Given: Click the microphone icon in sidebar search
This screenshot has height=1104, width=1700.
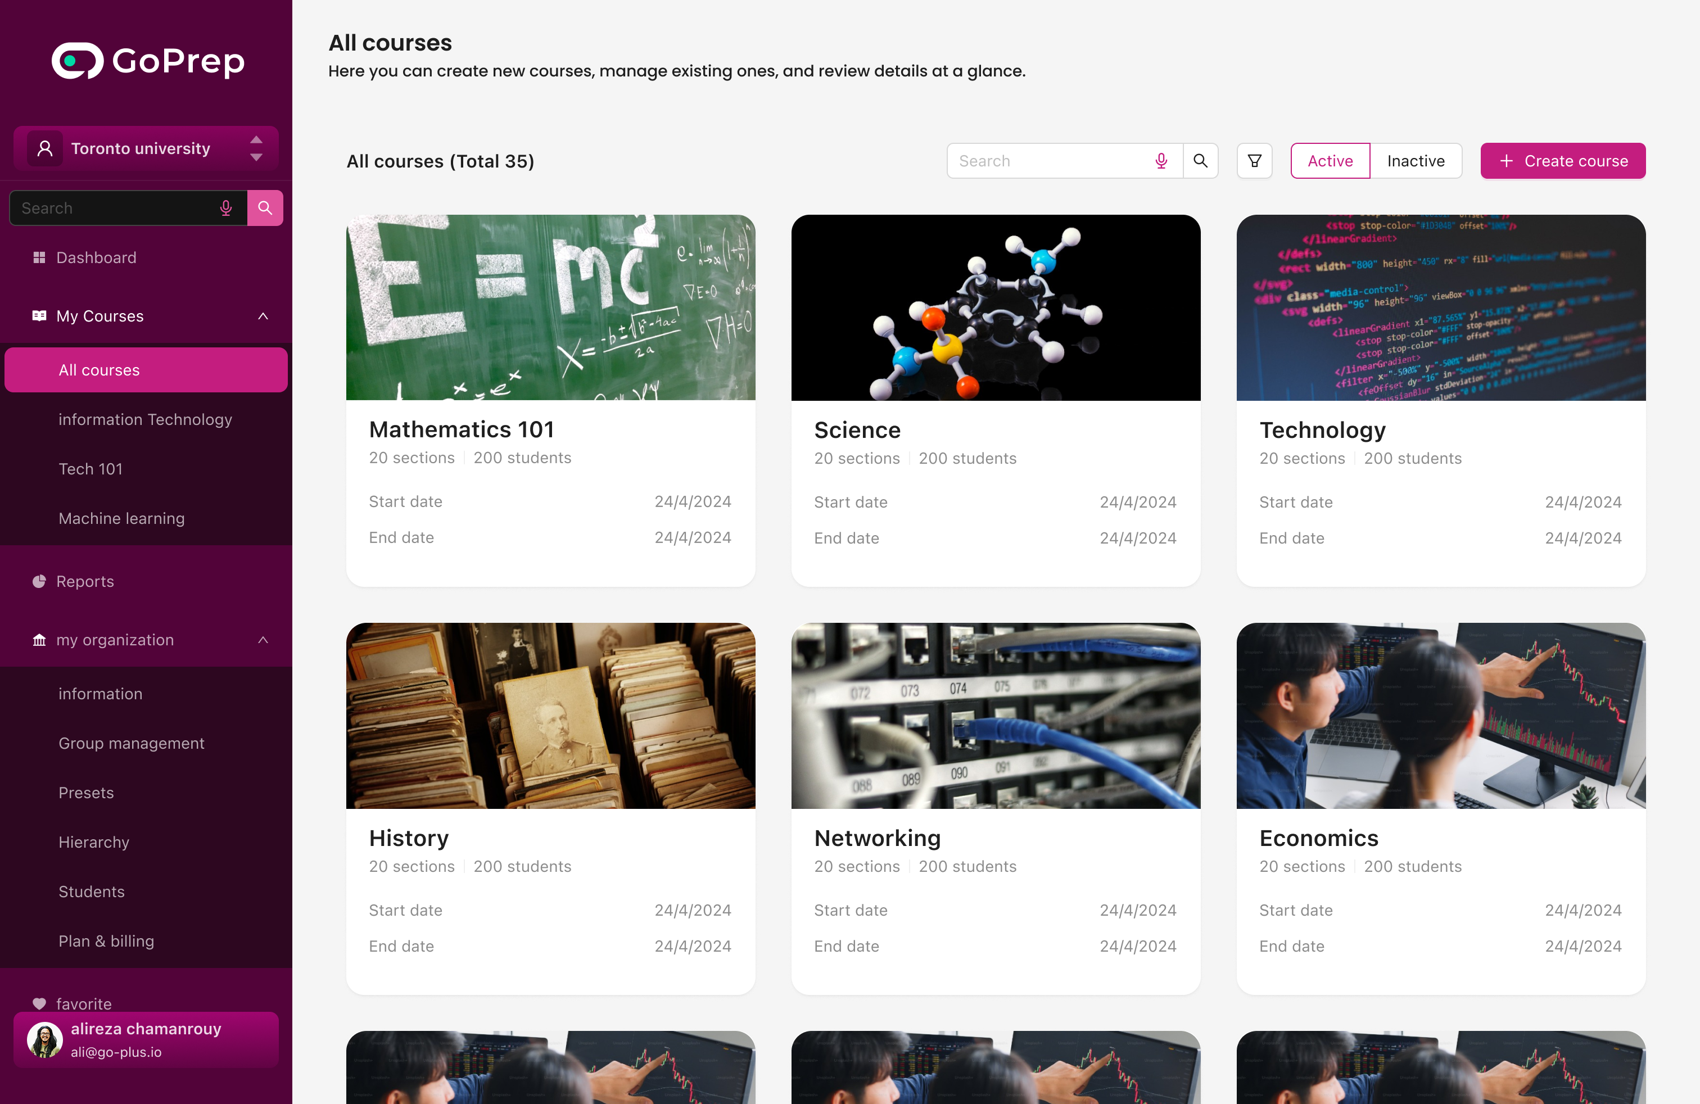Looking at the screenshot, I should (226, 208).
